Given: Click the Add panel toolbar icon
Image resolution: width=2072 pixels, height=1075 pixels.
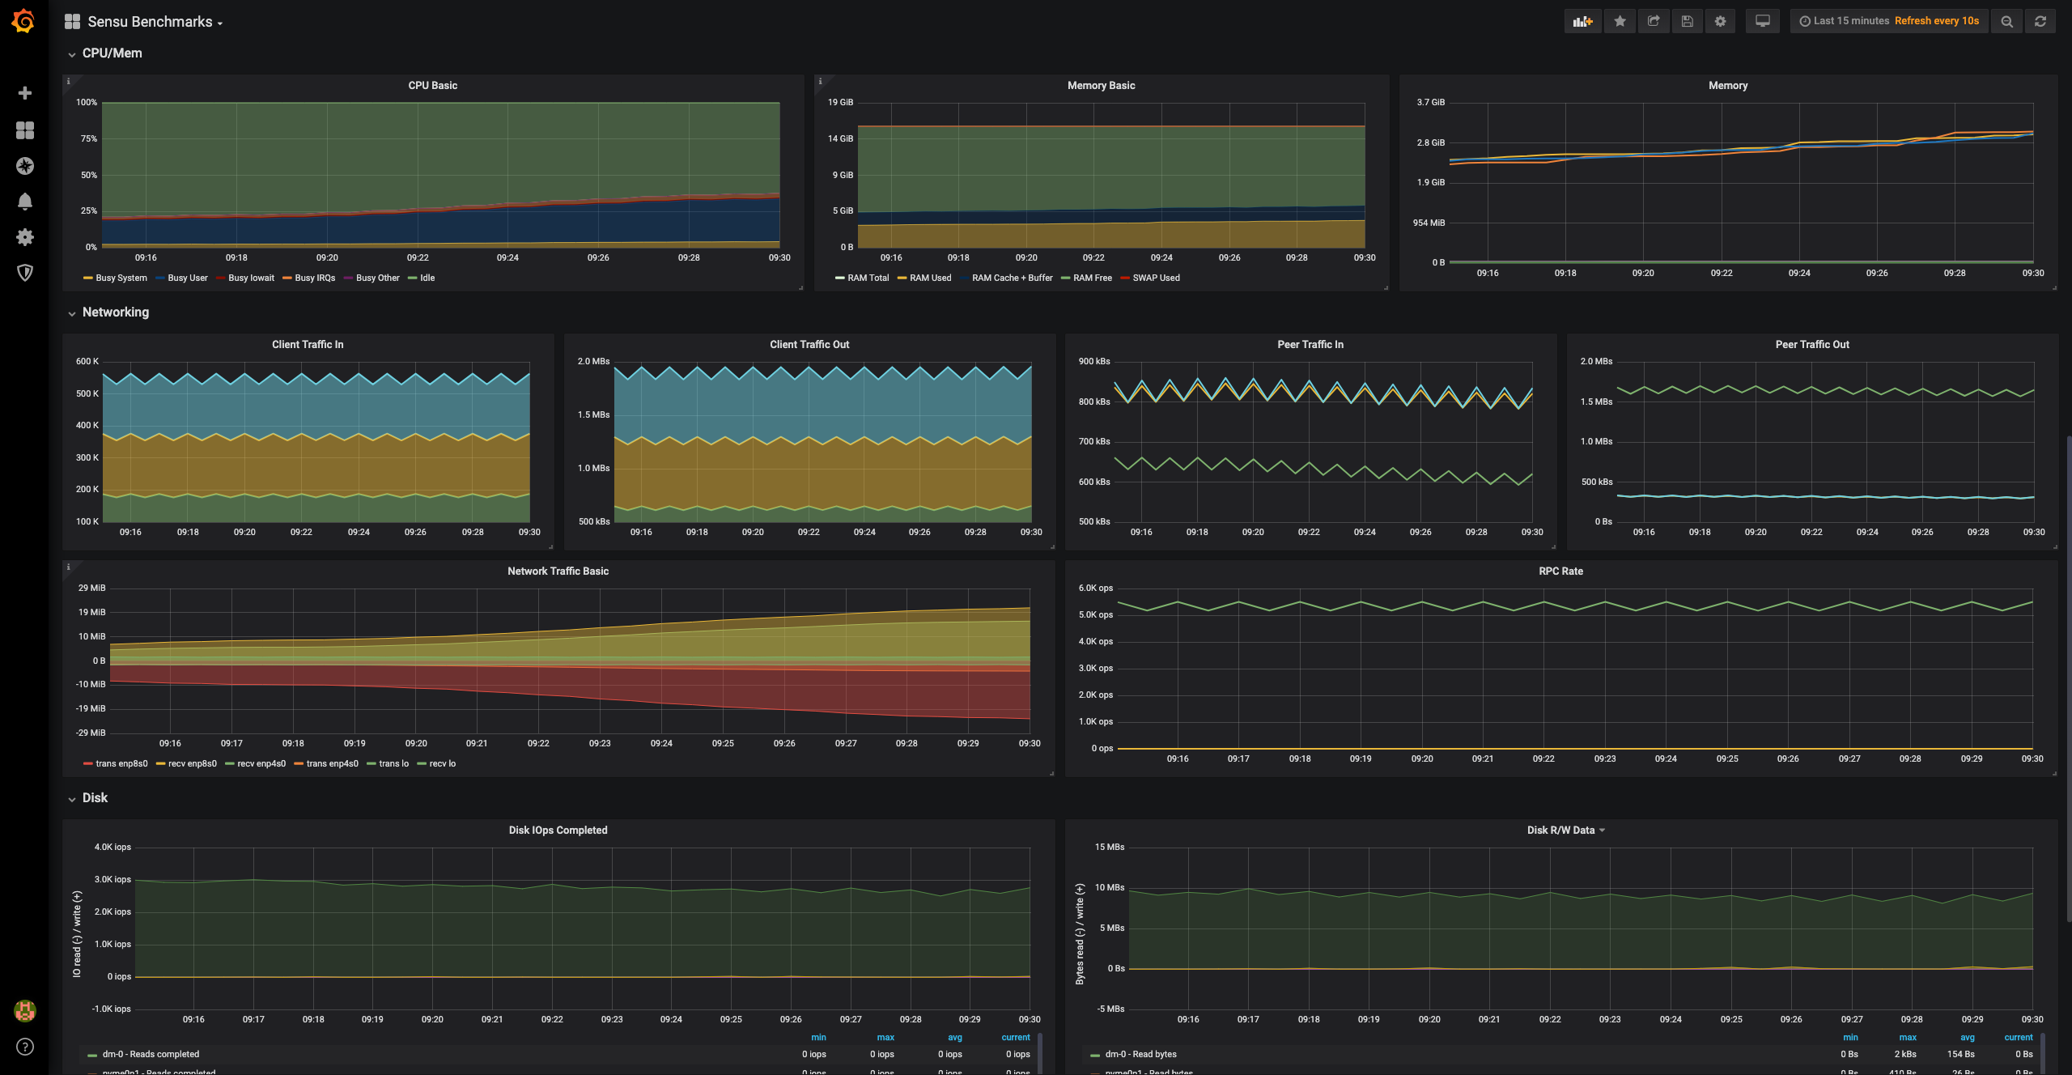Looking at the screenshot, I should click(1582, 22).
